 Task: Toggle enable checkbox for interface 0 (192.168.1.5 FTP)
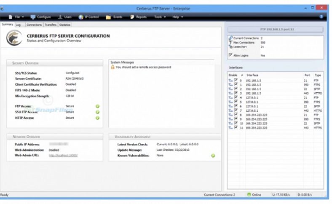[236, 80]
